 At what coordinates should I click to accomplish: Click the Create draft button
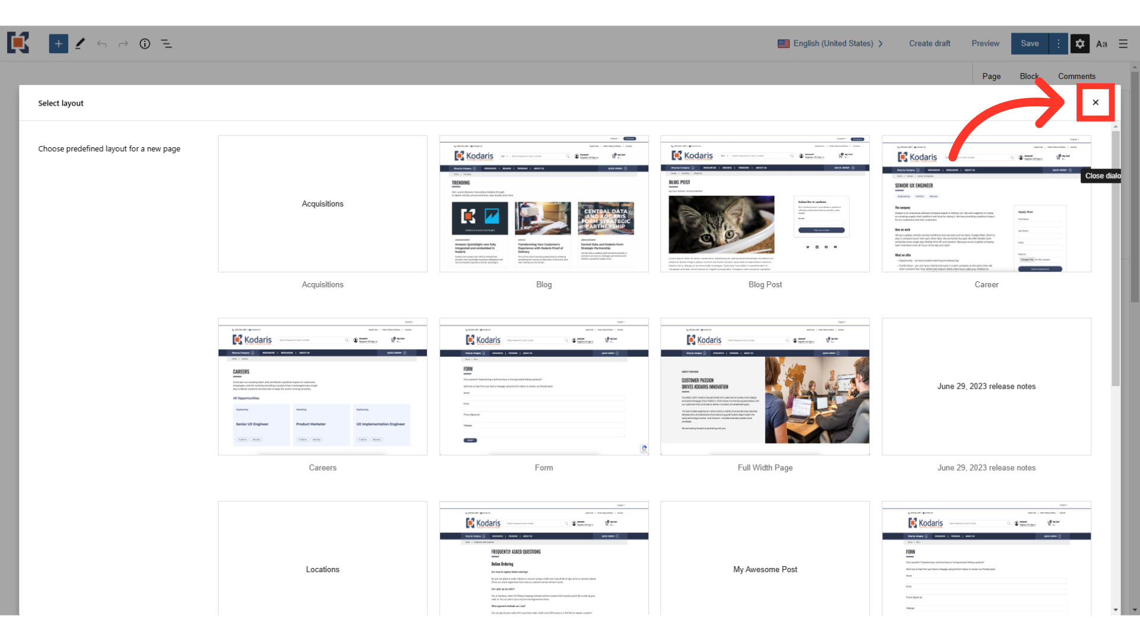(x=929, y=43)
